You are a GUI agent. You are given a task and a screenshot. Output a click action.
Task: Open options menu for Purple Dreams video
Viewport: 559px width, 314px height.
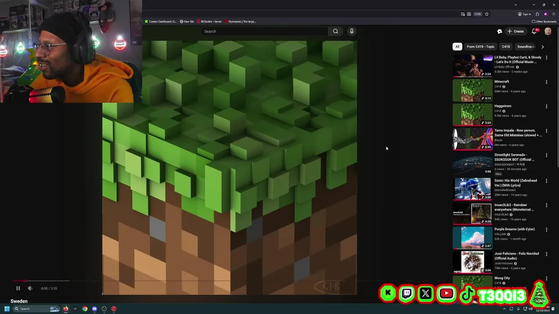[x=546, y=229]
